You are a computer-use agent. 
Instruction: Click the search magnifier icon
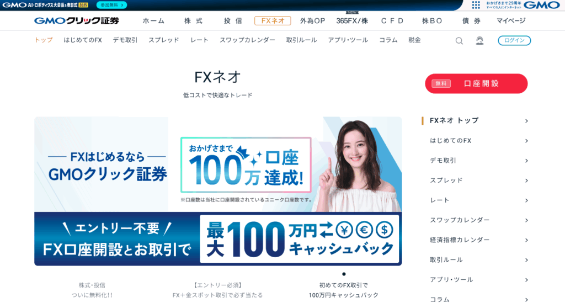click(459, 41)
